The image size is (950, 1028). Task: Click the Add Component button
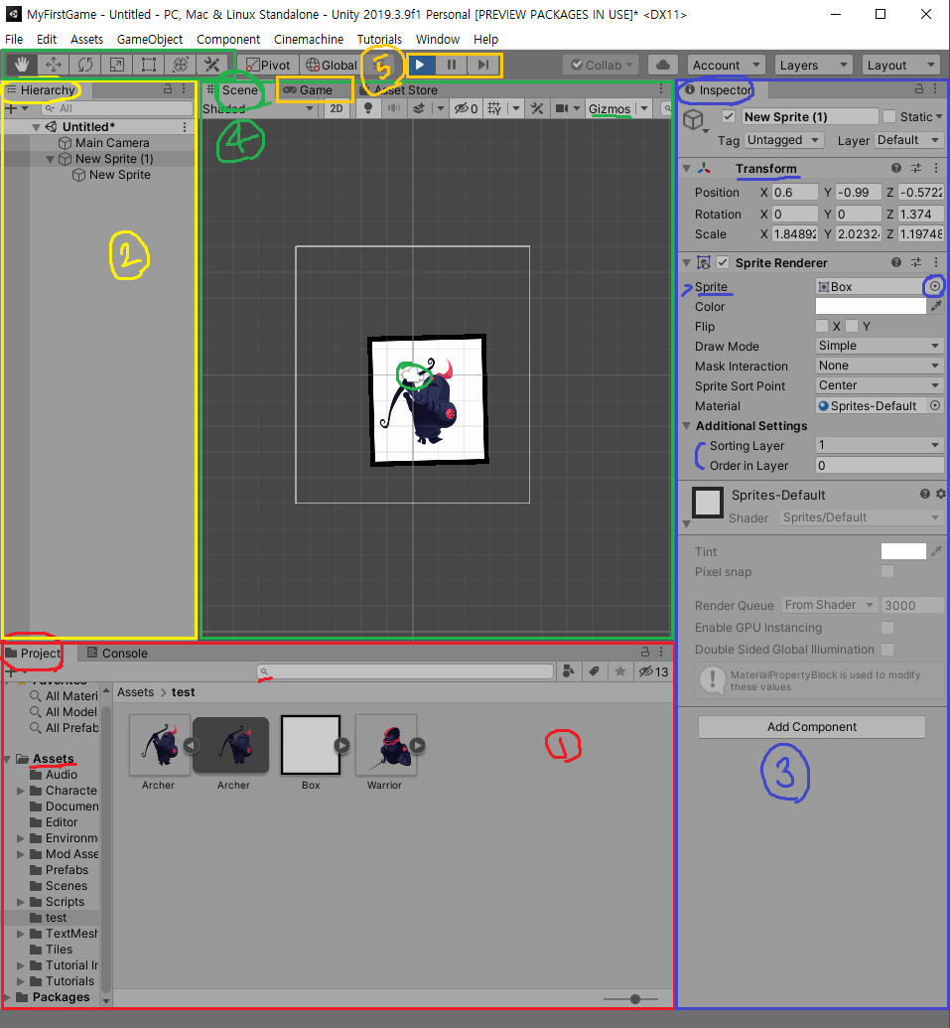[x=812, y=726]
